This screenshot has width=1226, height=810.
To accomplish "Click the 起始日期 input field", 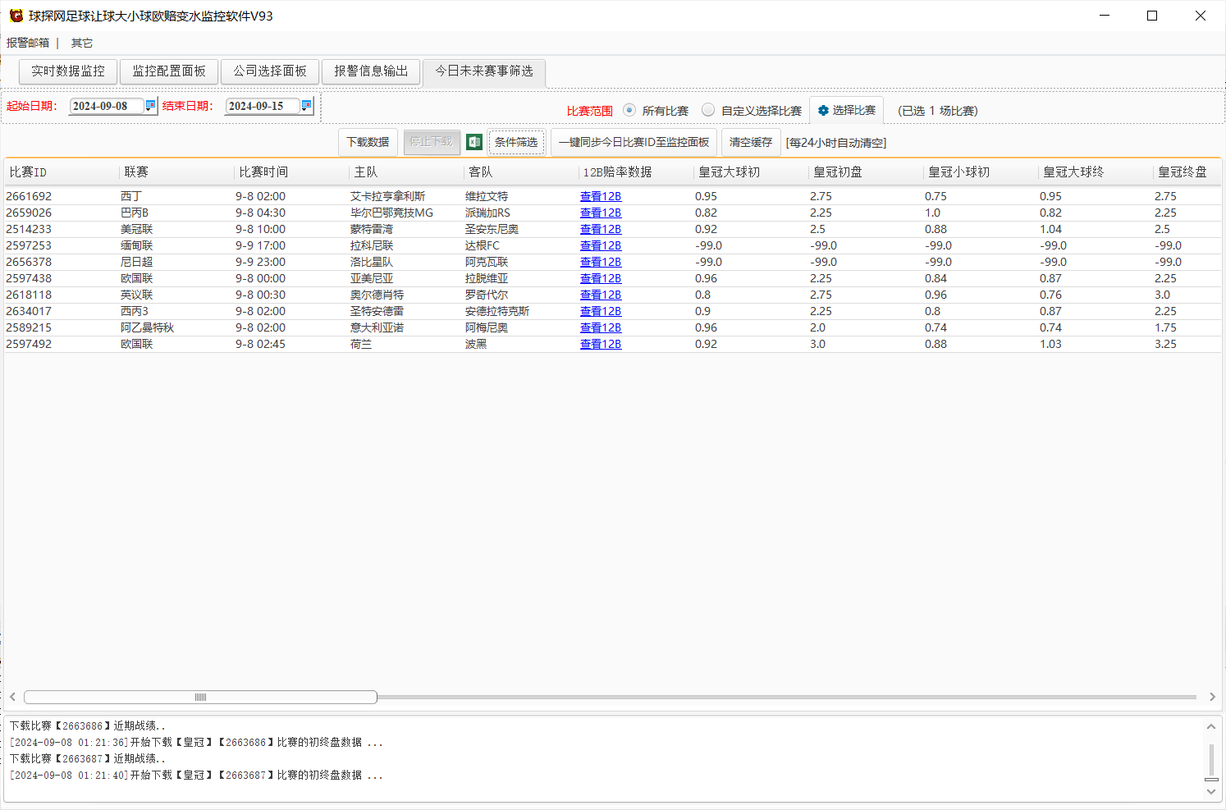I will click(107, 106).
